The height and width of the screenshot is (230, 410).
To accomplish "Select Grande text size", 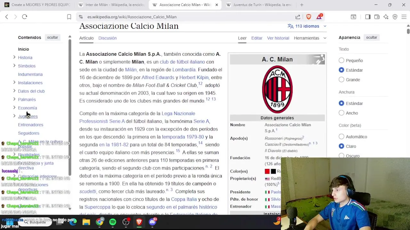I will (341, 80).
